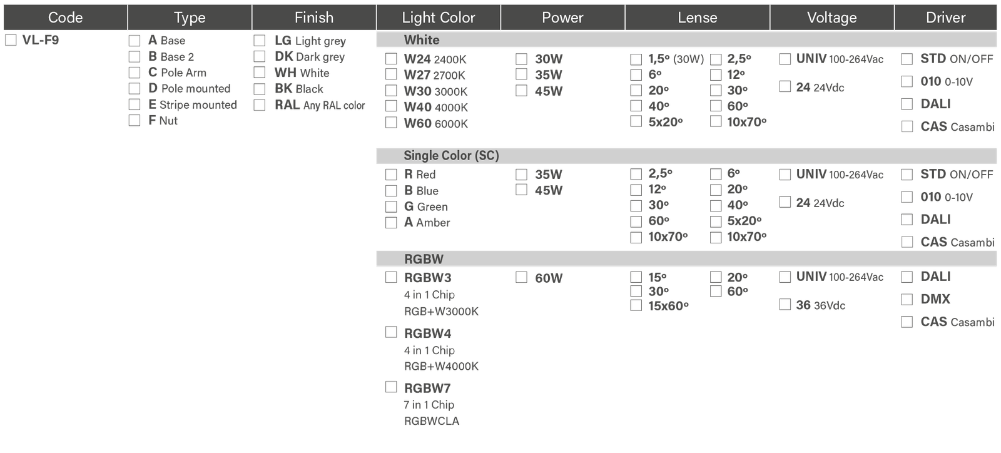1001x453 pixels.
Task: Check the 15x60° lense checkbox
Action: [x=636, y=305]
